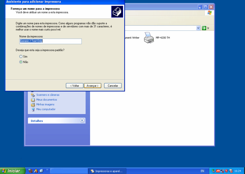Click the red ATI tray icon

tap(218, 171)
